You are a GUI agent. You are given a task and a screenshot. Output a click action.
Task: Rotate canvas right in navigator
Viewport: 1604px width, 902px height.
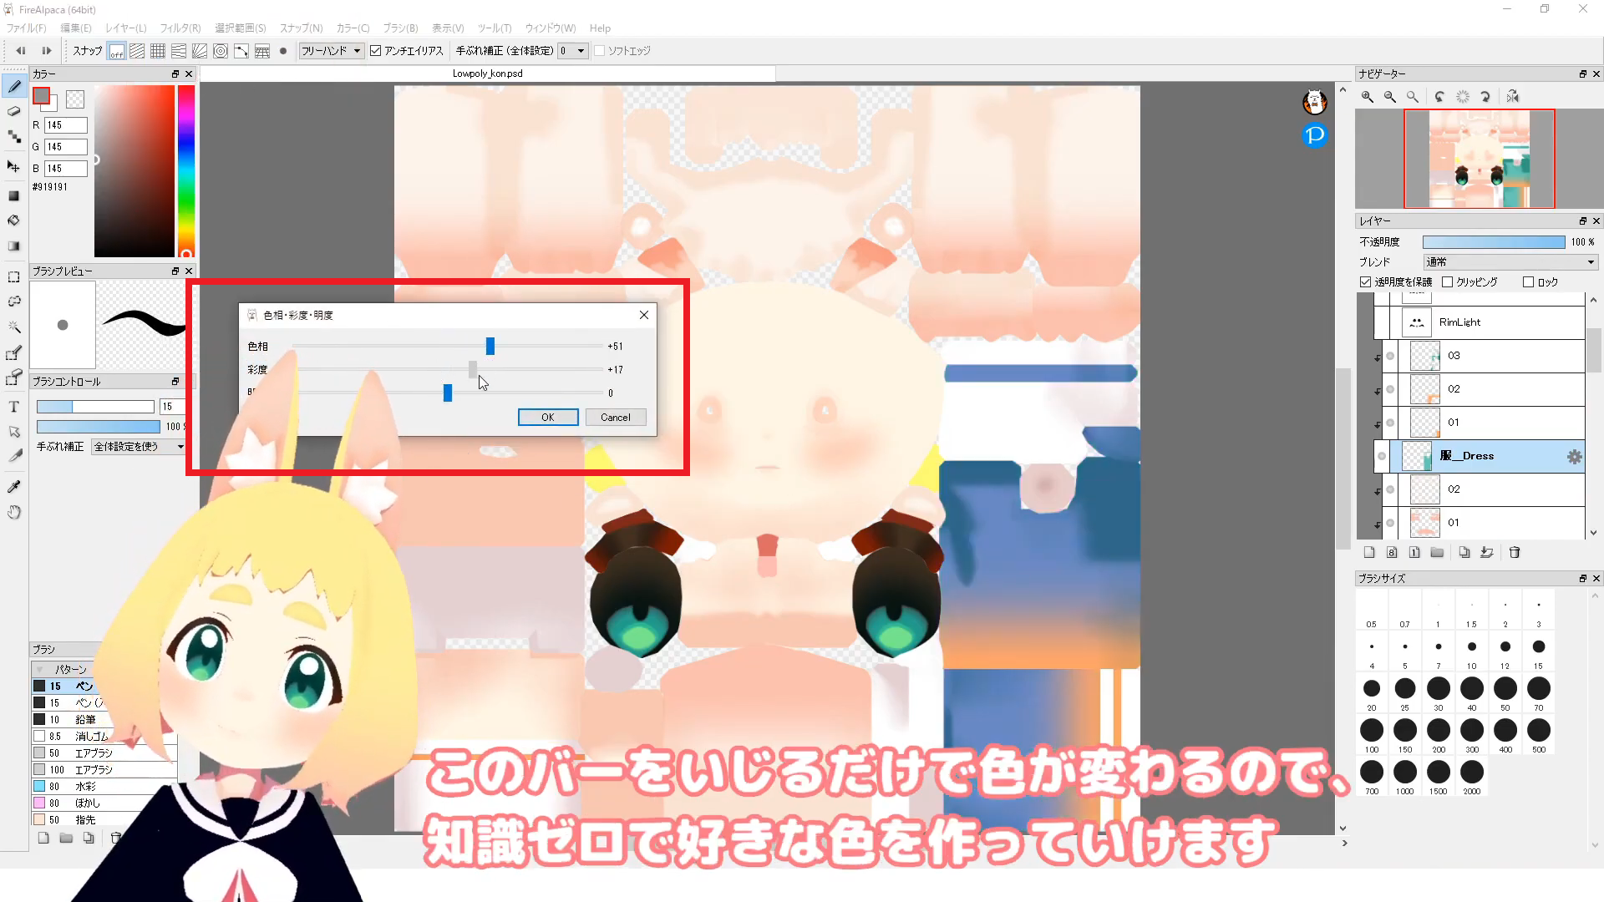tap(1485, 97)
